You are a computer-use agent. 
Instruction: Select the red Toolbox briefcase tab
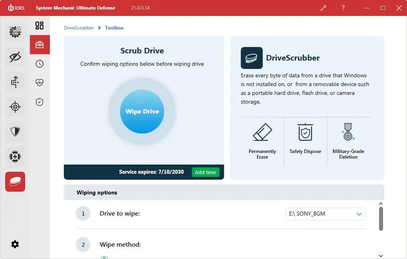pyautogui.click(x=40, y=45)
